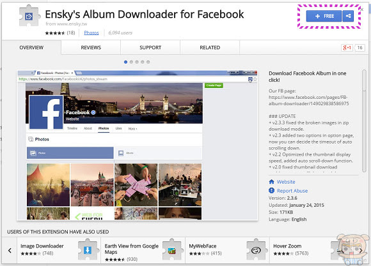
Task: Select the fifth screenshot carousel dot
Action: (148, 62)
